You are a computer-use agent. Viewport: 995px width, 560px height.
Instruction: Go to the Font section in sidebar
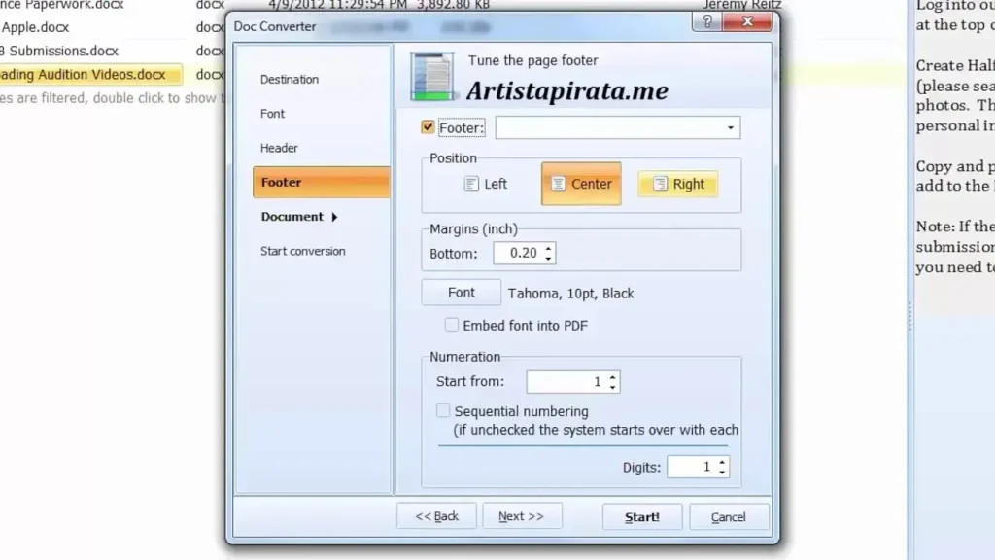point(272,114)
